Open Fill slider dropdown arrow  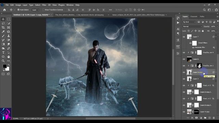[x=217, y=31]
